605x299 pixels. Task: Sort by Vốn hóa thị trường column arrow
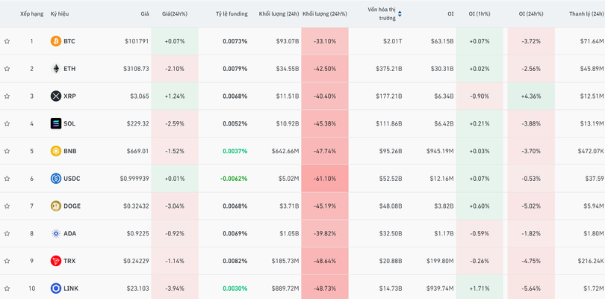(400, 13)
